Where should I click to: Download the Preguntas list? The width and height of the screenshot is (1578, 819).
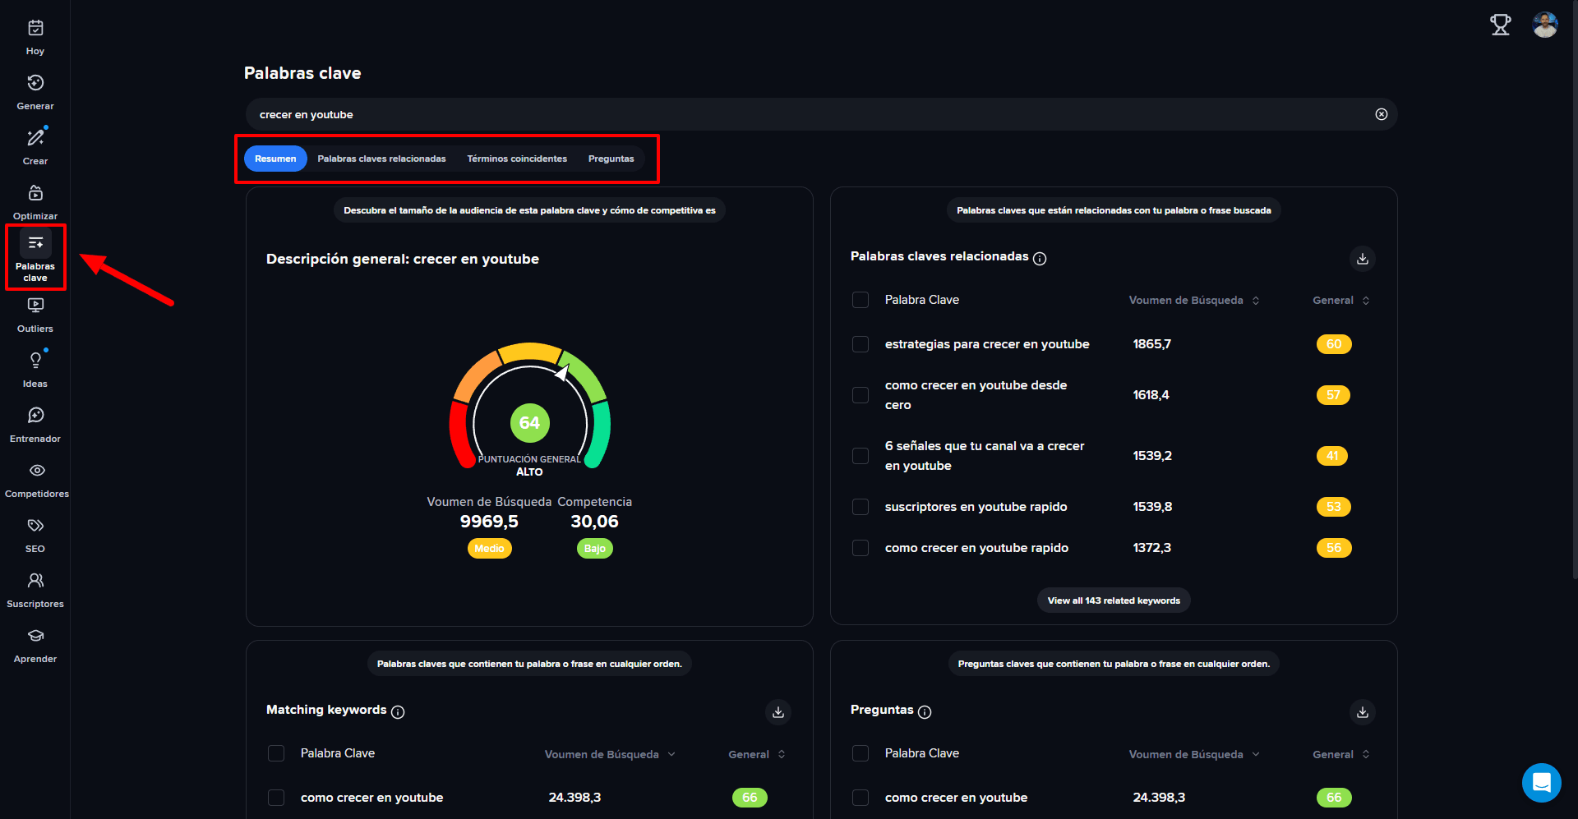pyautogui.click(x=1363, y=712)
